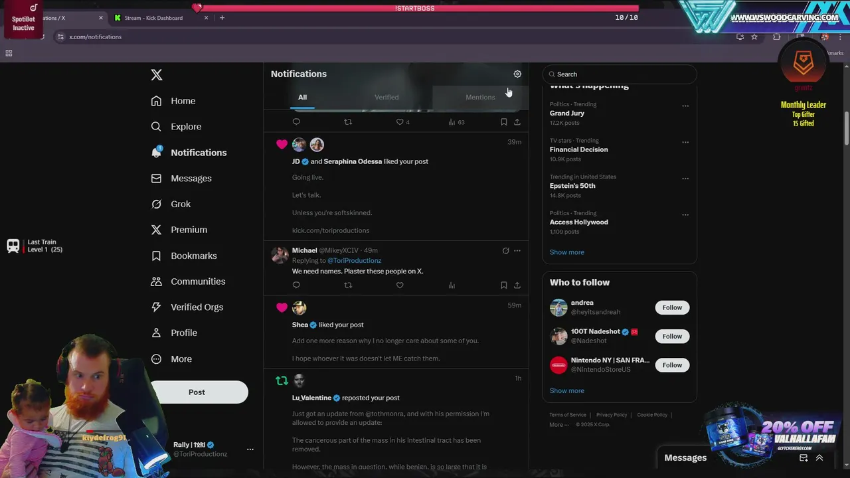Follow Nintendo NY account

pos(672,365)
